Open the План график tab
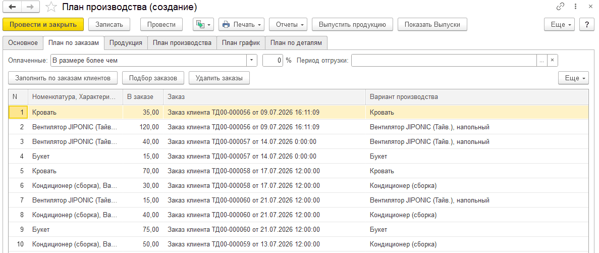 point(241,43)
